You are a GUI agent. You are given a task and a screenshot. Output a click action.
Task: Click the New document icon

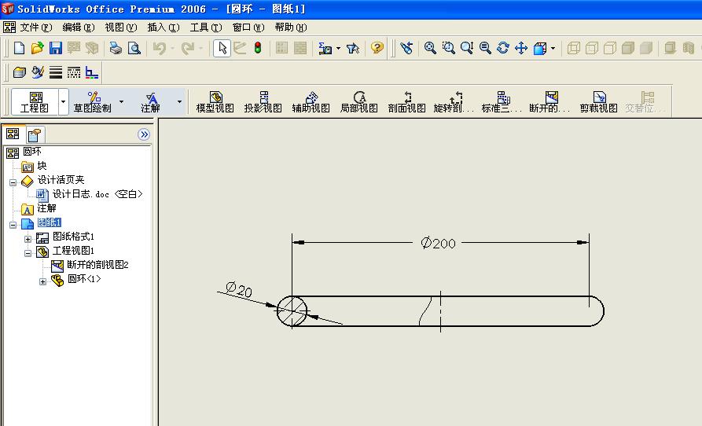[19, 48]
